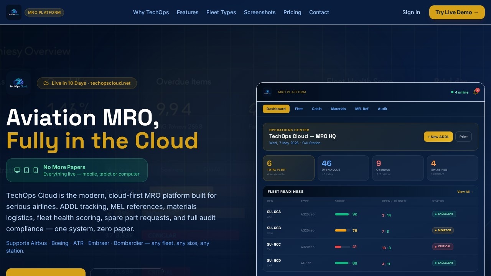Click the A320neo type cell

(x=308, y=230)
